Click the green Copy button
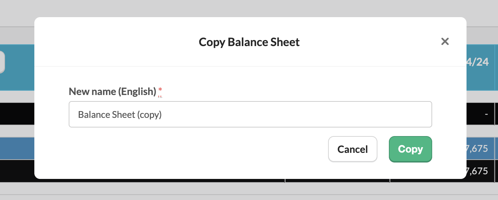Image resolution: width=498 pixels, height=200 pixels. point(410,149)
